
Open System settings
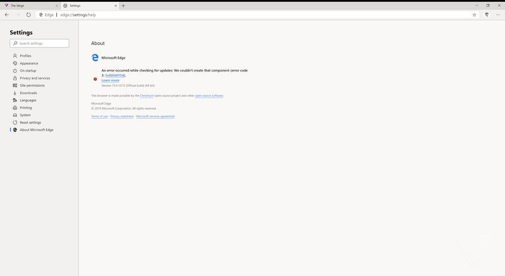pyautogui.click(x=25, y=115)
